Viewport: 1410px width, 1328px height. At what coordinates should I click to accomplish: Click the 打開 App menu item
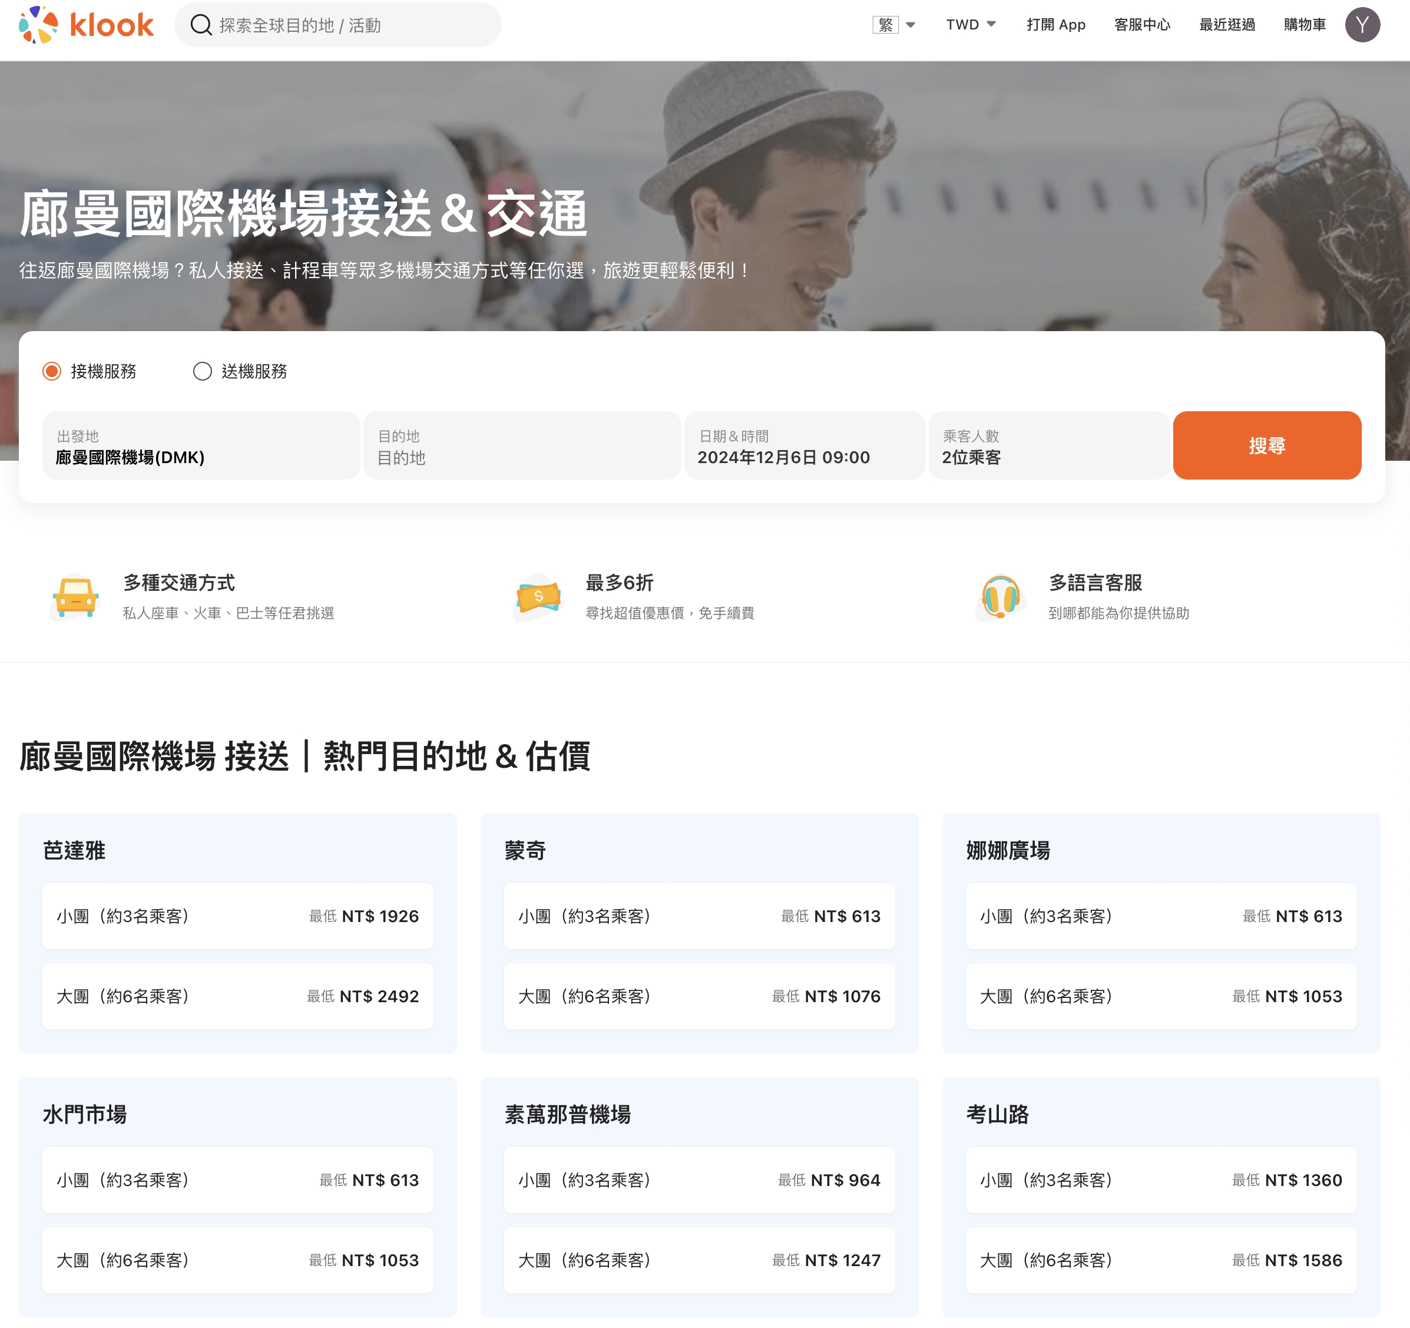1055,25
